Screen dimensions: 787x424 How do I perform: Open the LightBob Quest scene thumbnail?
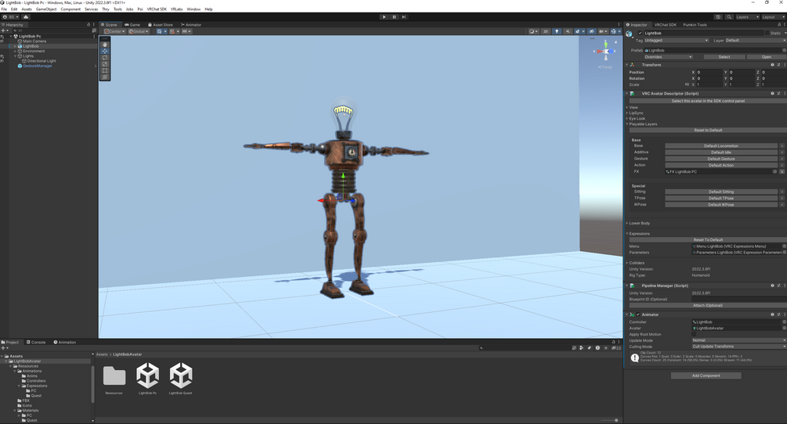click(181, 379)
